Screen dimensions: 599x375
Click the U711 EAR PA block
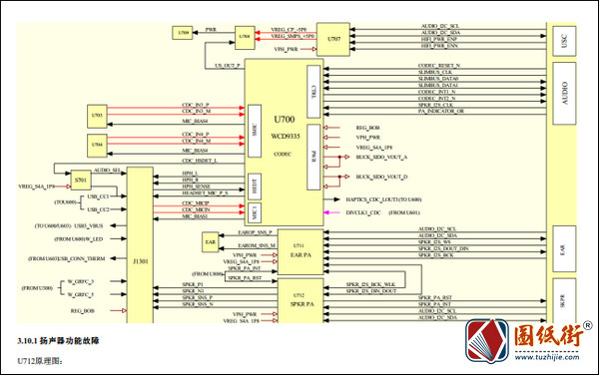click(x=300, y=251)
